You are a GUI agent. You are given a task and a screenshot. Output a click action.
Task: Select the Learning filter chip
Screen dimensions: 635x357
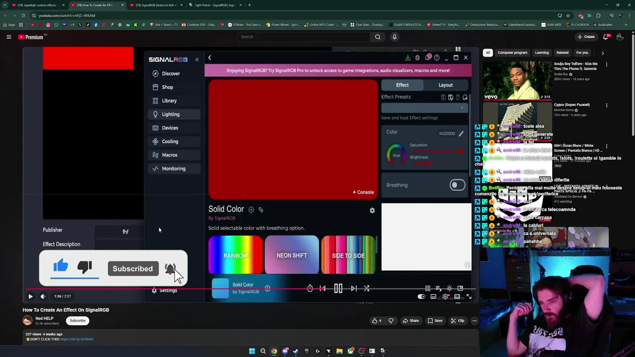(x=542, y=53)
